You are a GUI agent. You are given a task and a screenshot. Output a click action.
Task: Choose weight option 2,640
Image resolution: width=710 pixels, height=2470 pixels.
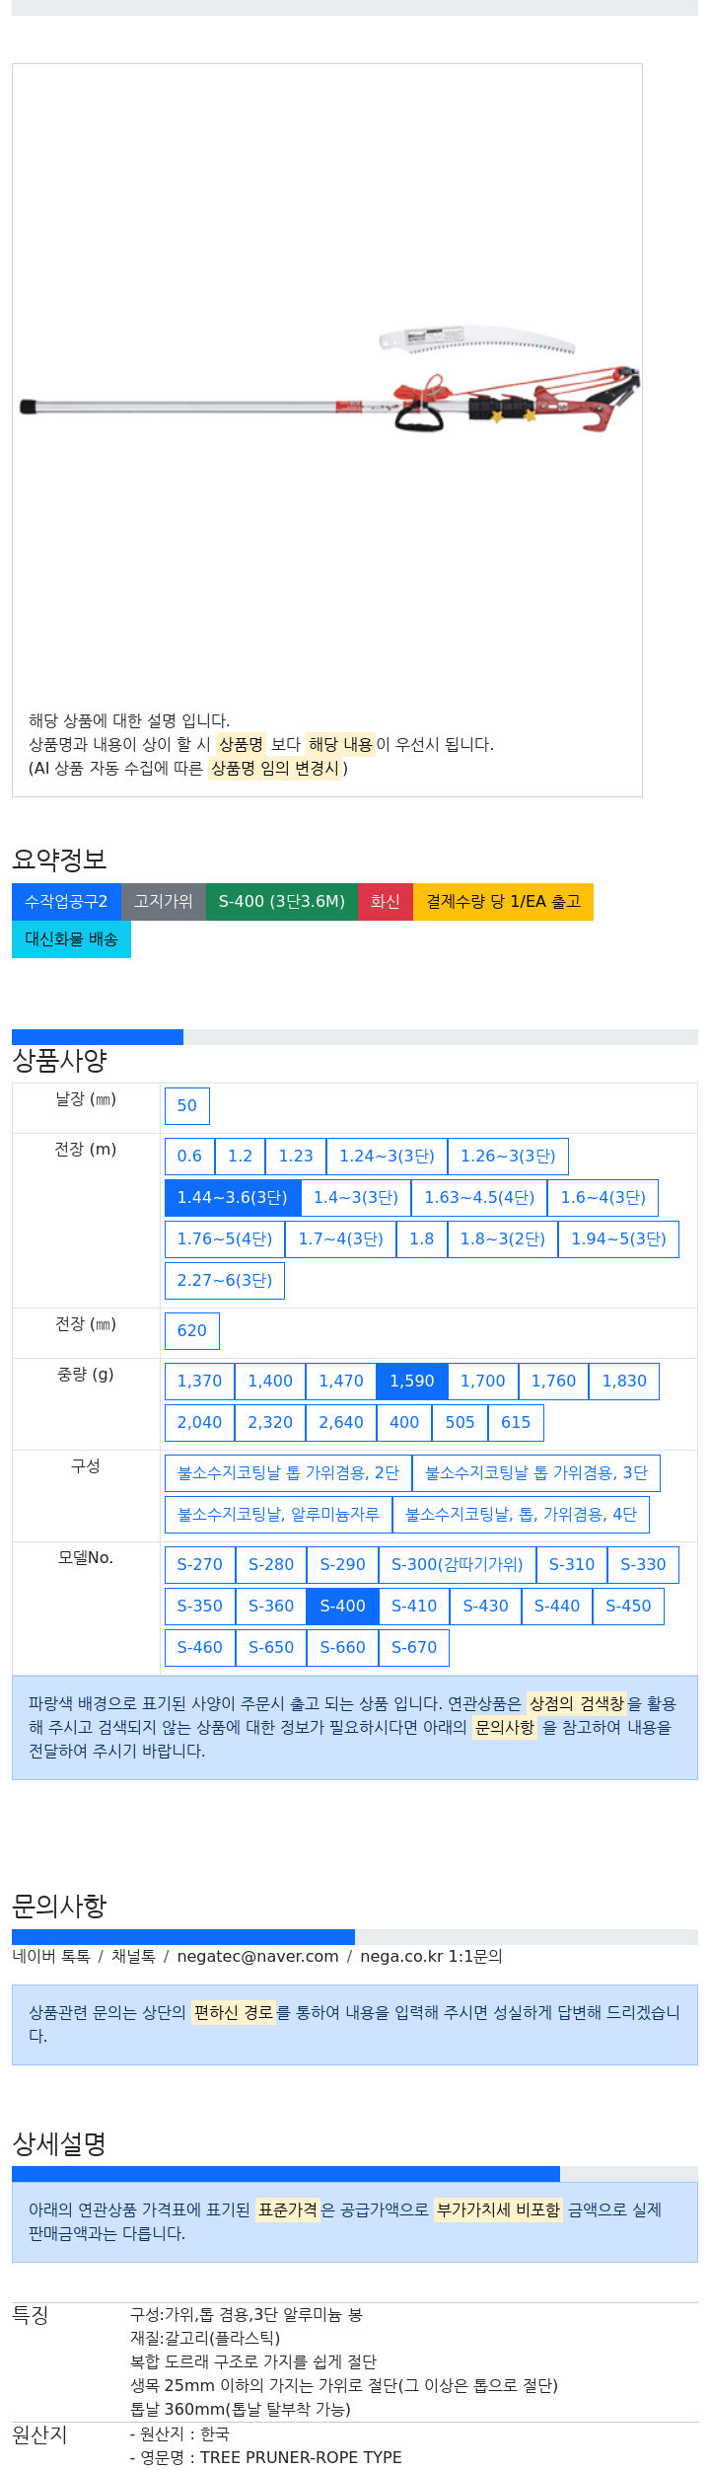[341, 1423]
